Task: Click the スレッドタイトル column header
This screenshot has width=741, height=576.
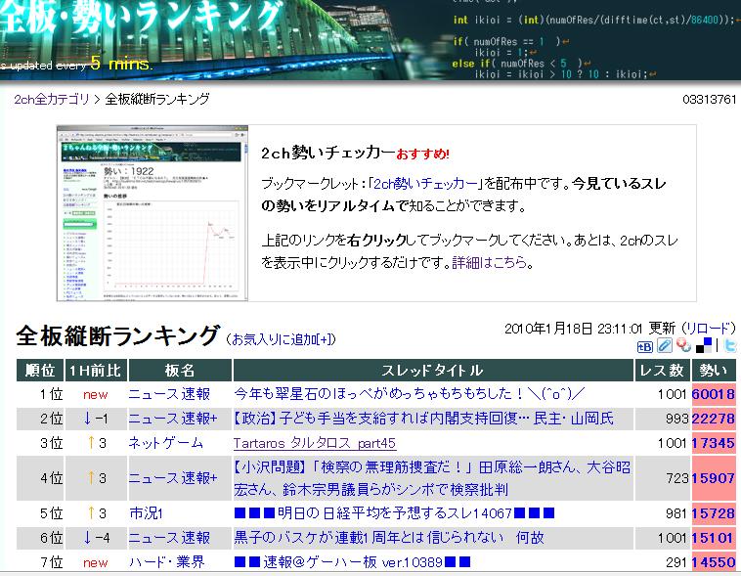Action: click(433, 371)
